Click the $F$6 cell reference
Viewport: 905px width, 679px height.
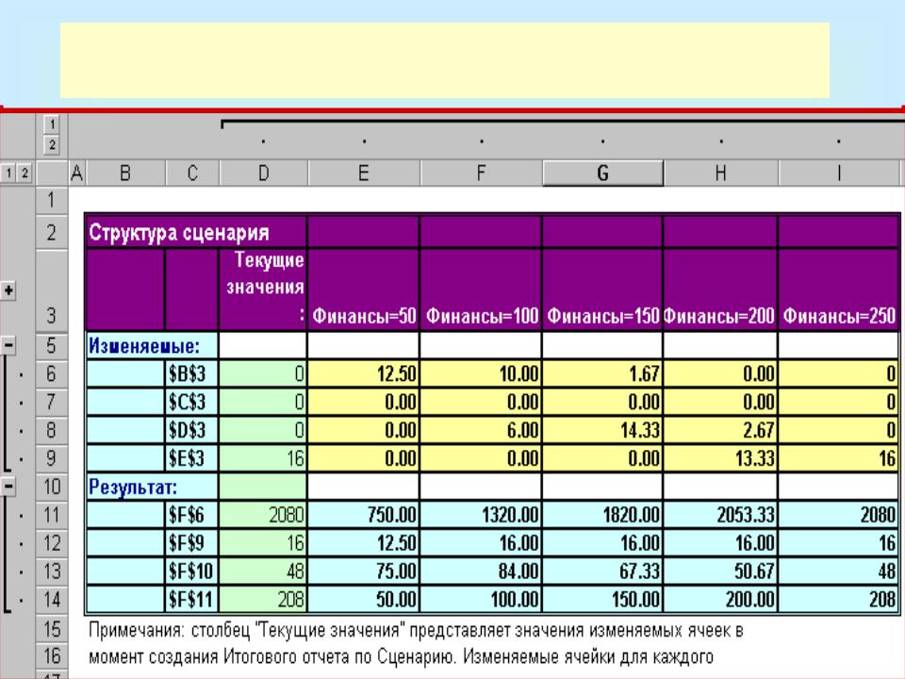tap(192, 515)
